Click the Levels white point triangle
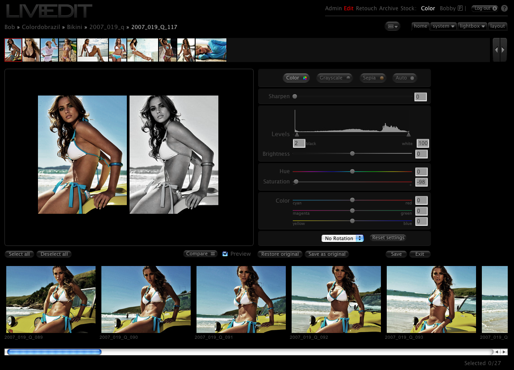 (x=409, y=134)
